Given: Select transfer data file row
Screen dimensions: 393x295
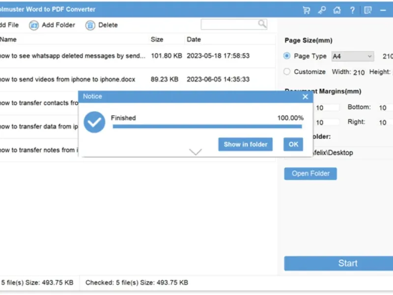Looking at the screenshot, I should tap(39, 126).
